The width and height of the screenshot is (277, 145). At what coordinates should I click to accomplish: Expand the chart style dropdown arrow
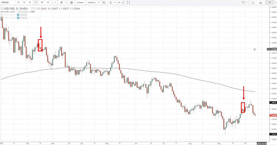point(66,2)
